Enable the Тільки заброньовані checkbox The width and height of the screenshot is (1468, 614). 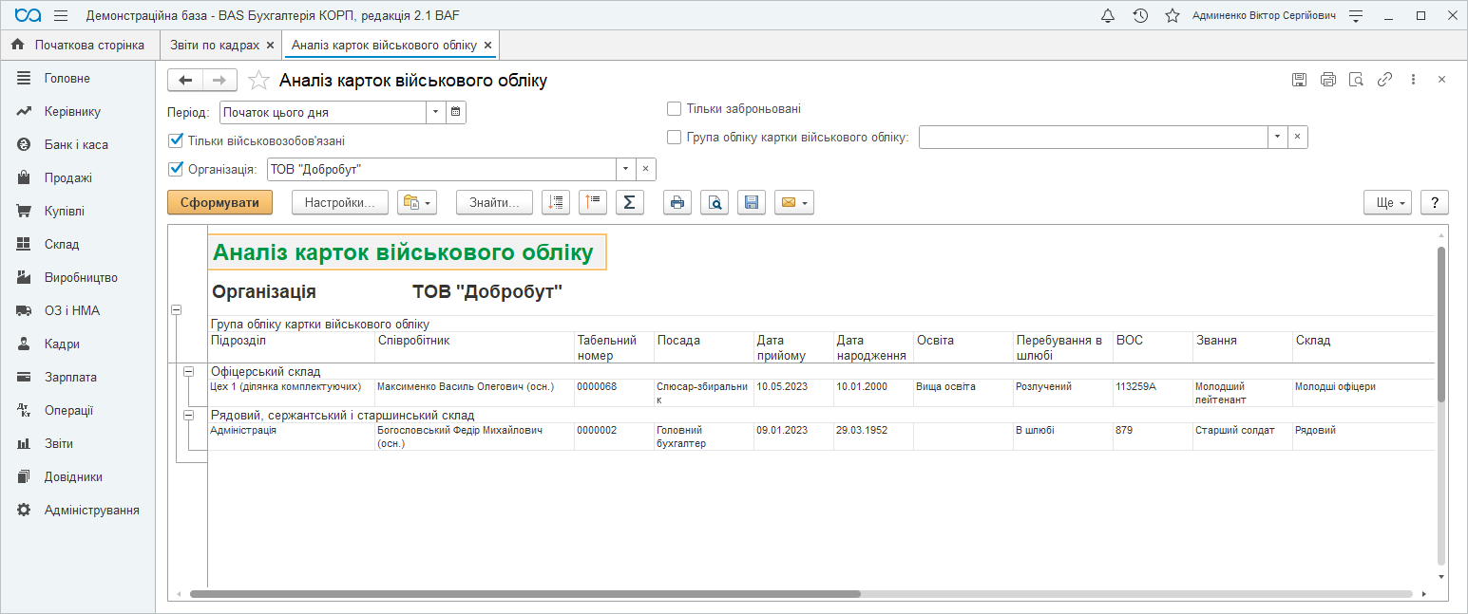coord(675,108)
